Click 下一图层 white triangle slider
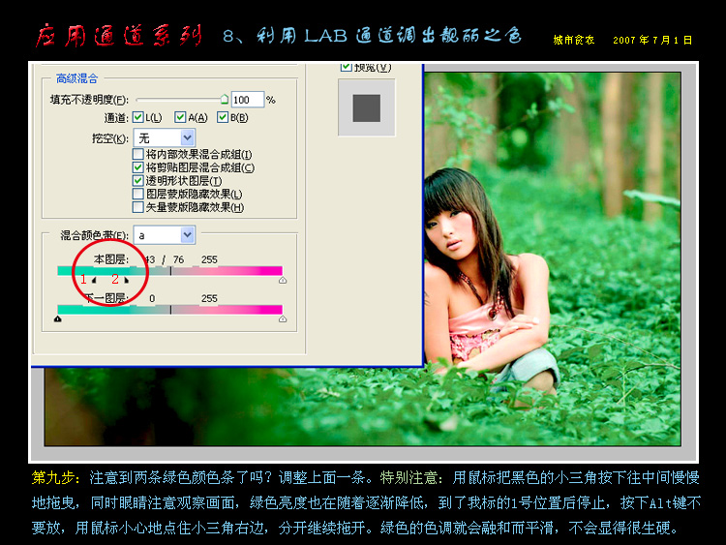The height and width of the screenshot is (545, 726). tap(283, 319)
